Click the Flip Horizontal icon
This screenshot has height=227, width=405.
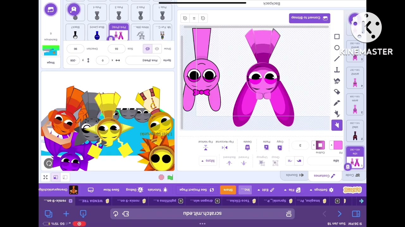click(x=225, y=147)
